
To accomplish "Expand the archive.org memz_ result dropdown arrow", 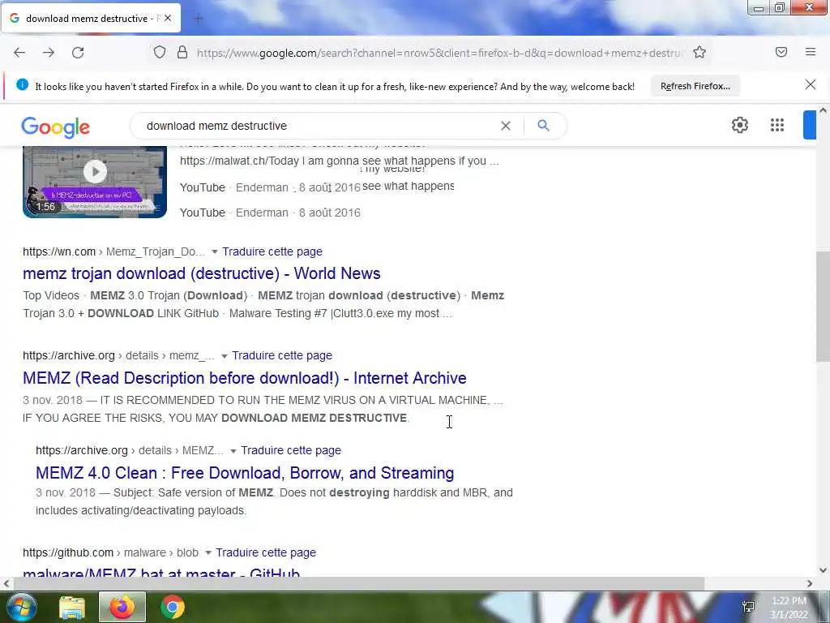I will click(x=224, y=356).
